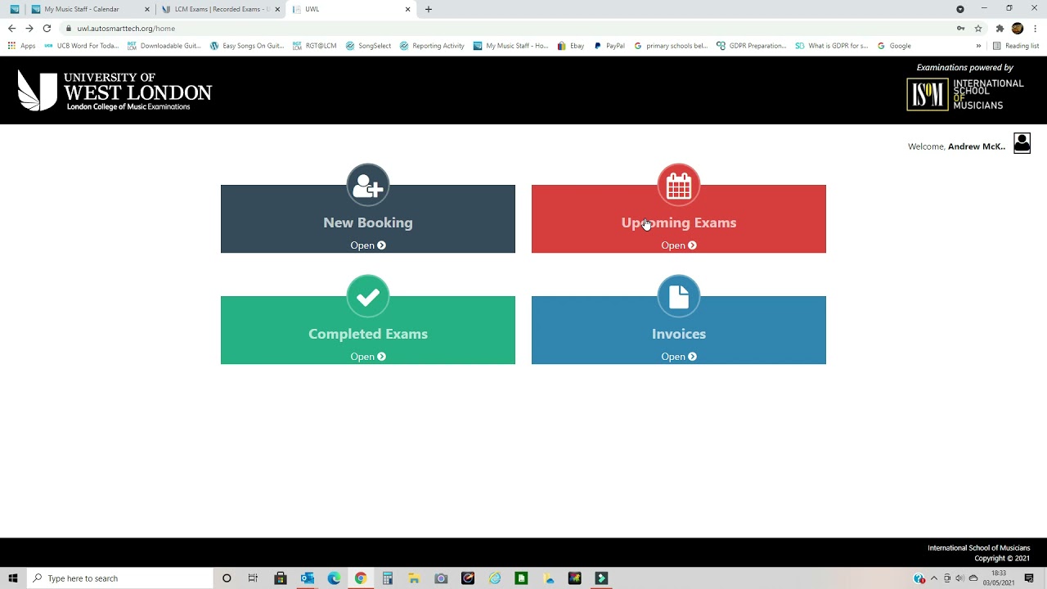Click the Invoices document icon
The height and width of the screenshot is (589, 1047).
[x=679, y=297]
